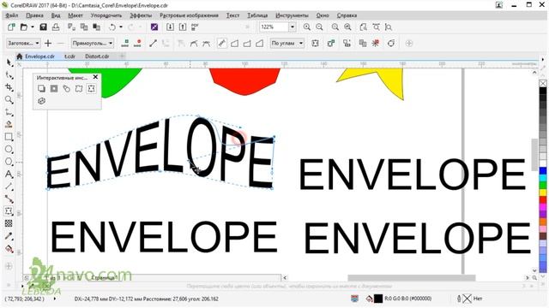Select the Ellipse tool
The width and height of the screenshot is (549, 308).
tap(9, 150)
